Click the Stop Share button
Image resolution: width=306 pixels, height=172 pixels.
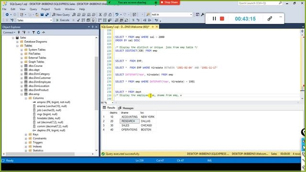pyautogui.click(x=170, y=2)
